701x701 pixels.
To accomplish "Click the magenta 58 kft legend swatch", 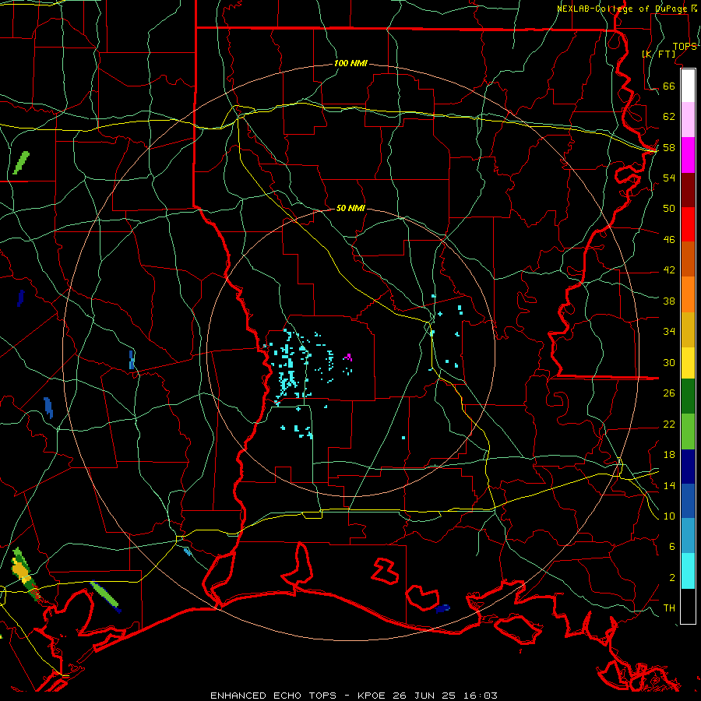I will [688, 155].
